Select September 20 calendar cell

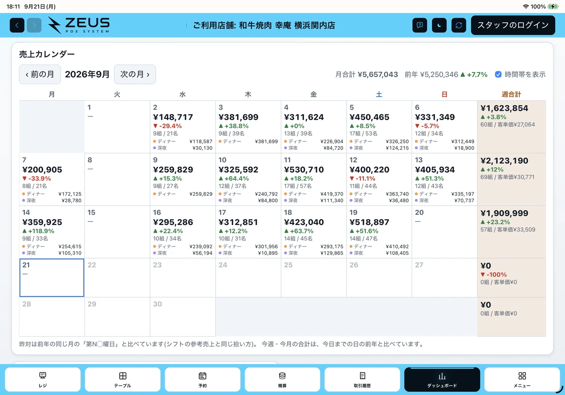[x=444, y=232]
